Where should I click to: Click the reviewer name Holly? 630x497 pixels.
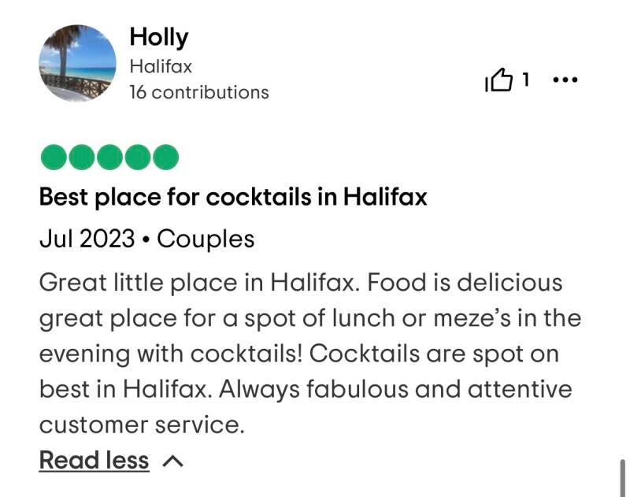tap(158, 37)
